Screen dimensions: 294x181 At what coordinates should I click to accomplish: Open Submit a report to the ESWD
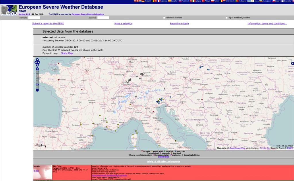point(48,24)
